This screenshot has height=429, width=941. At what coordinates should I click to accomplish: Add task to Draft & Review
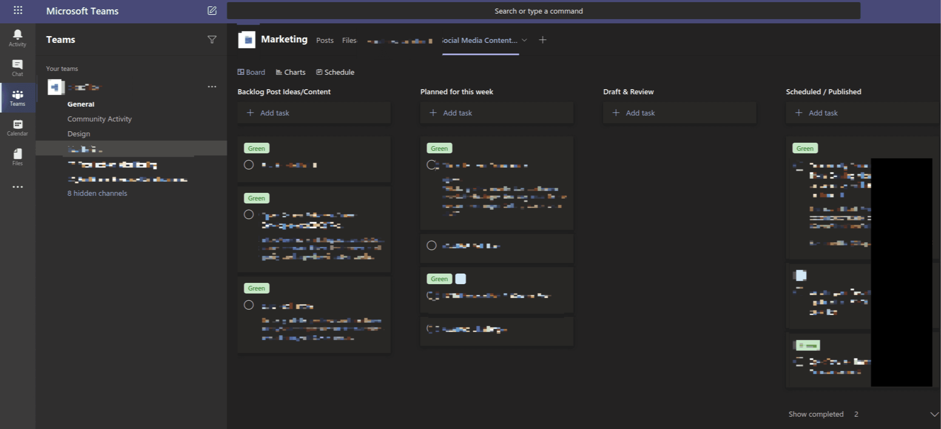pos(679,113)
